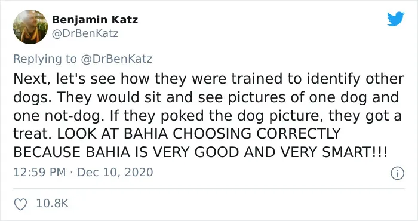This screenshot has width=418, height=221.
Task: View the 10.8K likes count
Action: [x=53, y=204]
